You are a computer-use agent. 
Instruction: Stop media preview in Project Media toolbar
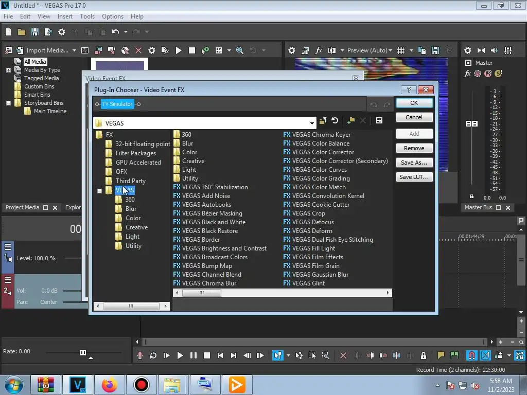pyautogui.click(x=191, y=50)
